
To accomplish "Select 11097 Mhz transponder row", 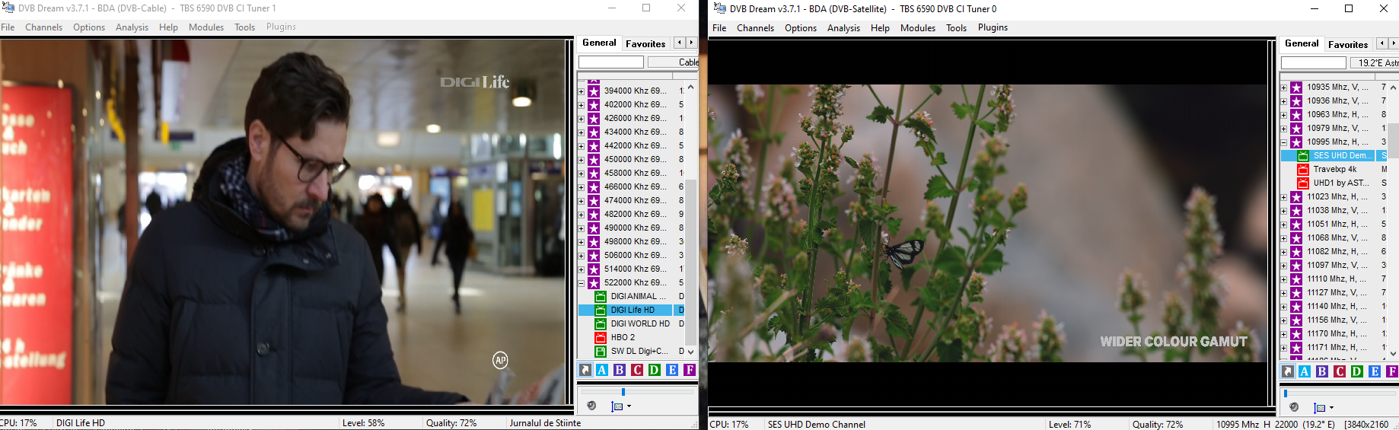I will [1338, 265].
